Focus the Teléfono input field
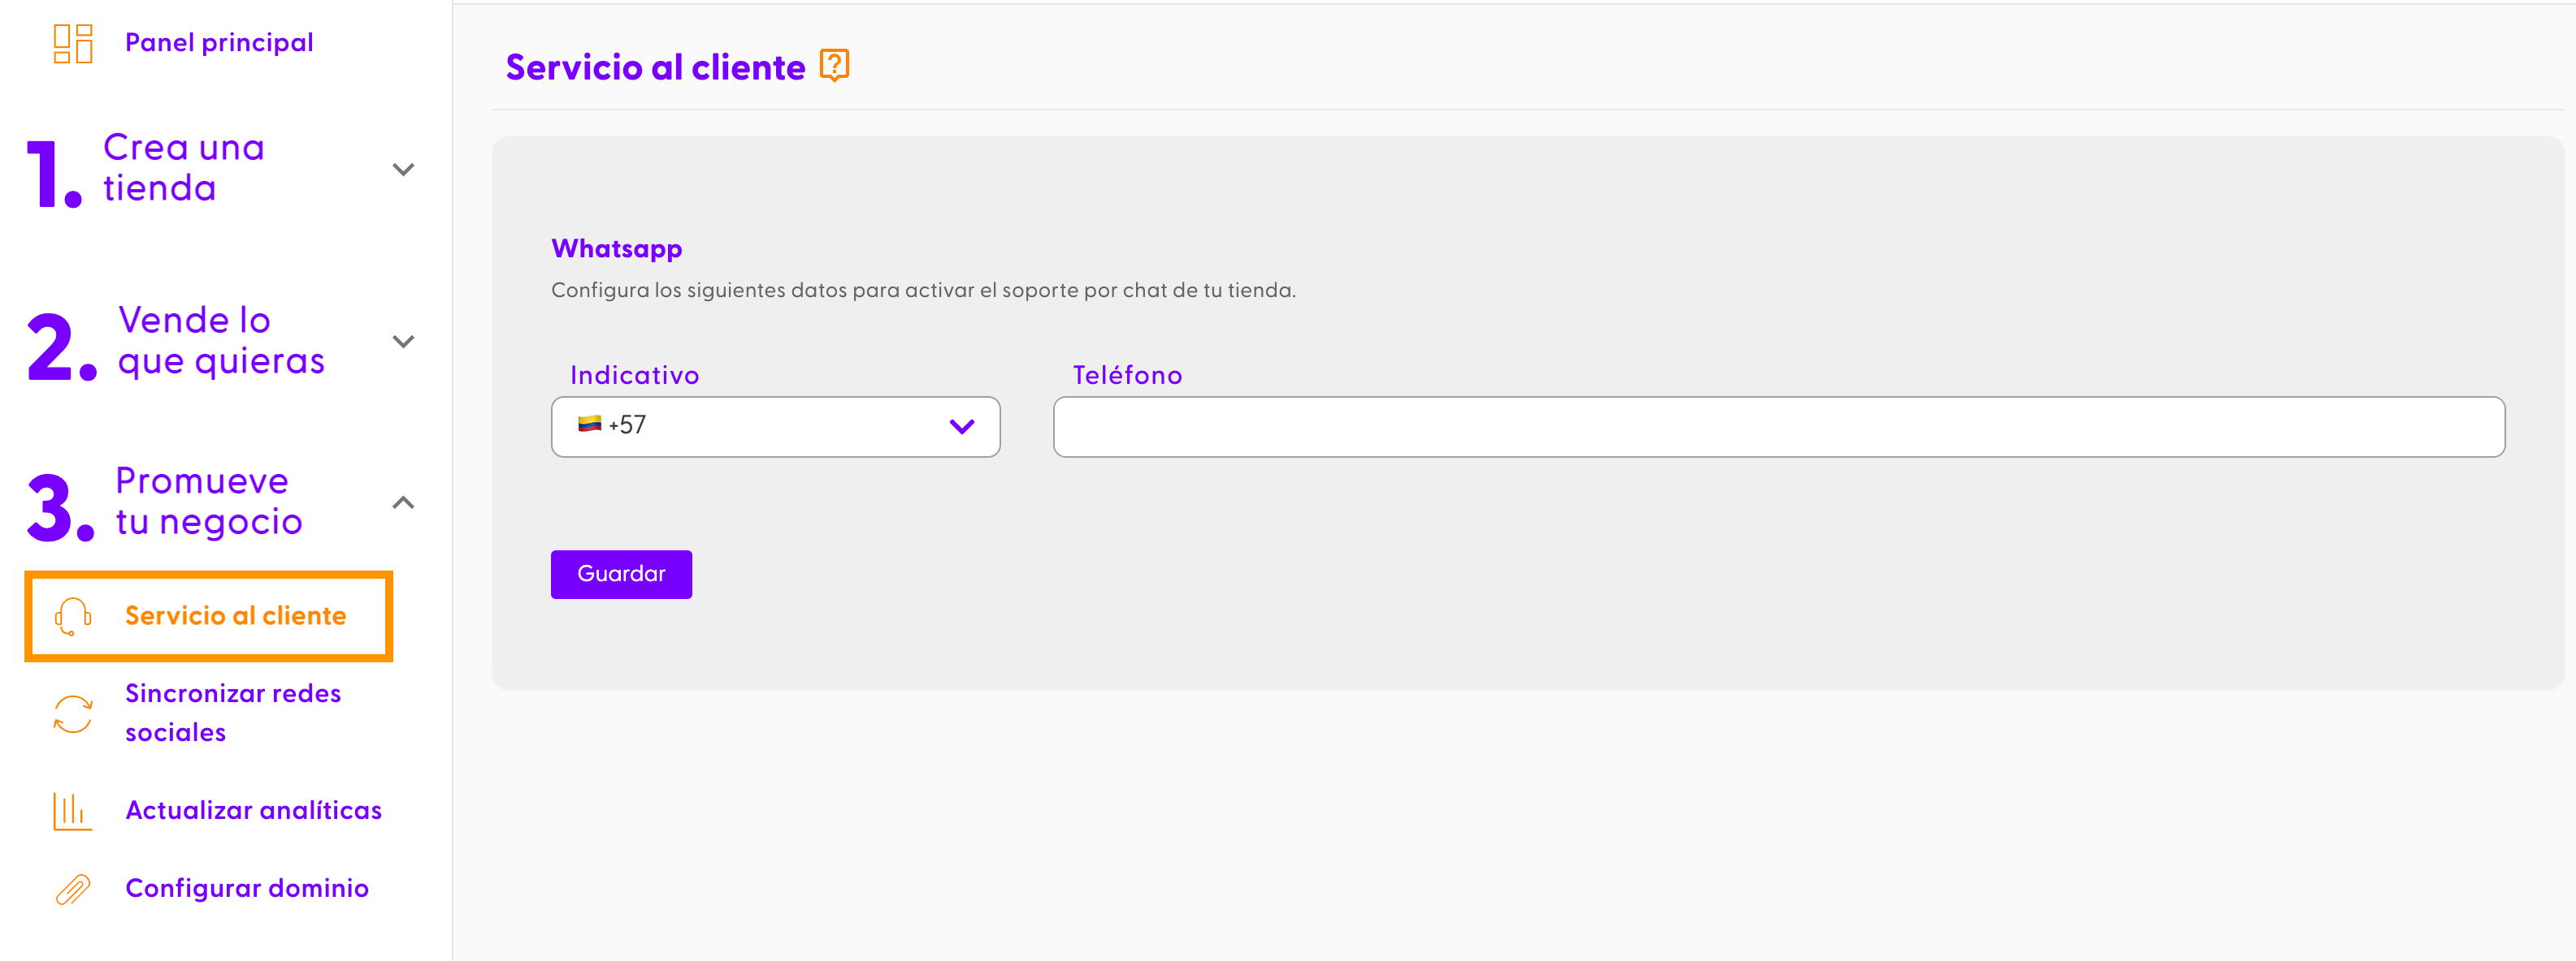Screen dimensions: 2576x961 coord(1778,427)
